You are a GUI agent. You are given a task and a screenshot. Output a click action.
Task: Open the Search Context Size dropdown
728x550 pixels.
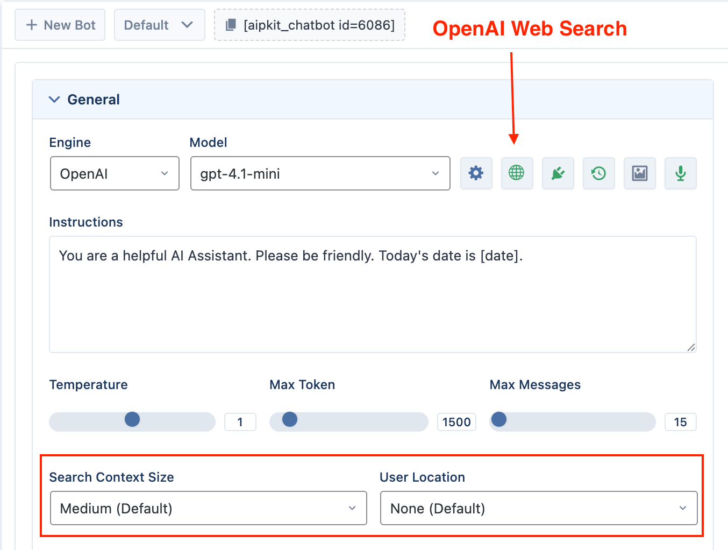(209, 508)
